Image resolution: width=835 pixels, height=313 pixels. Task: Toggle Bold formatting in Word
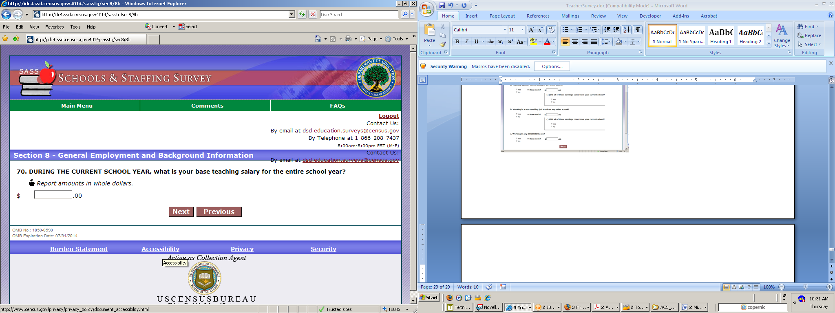click(457, 42)
